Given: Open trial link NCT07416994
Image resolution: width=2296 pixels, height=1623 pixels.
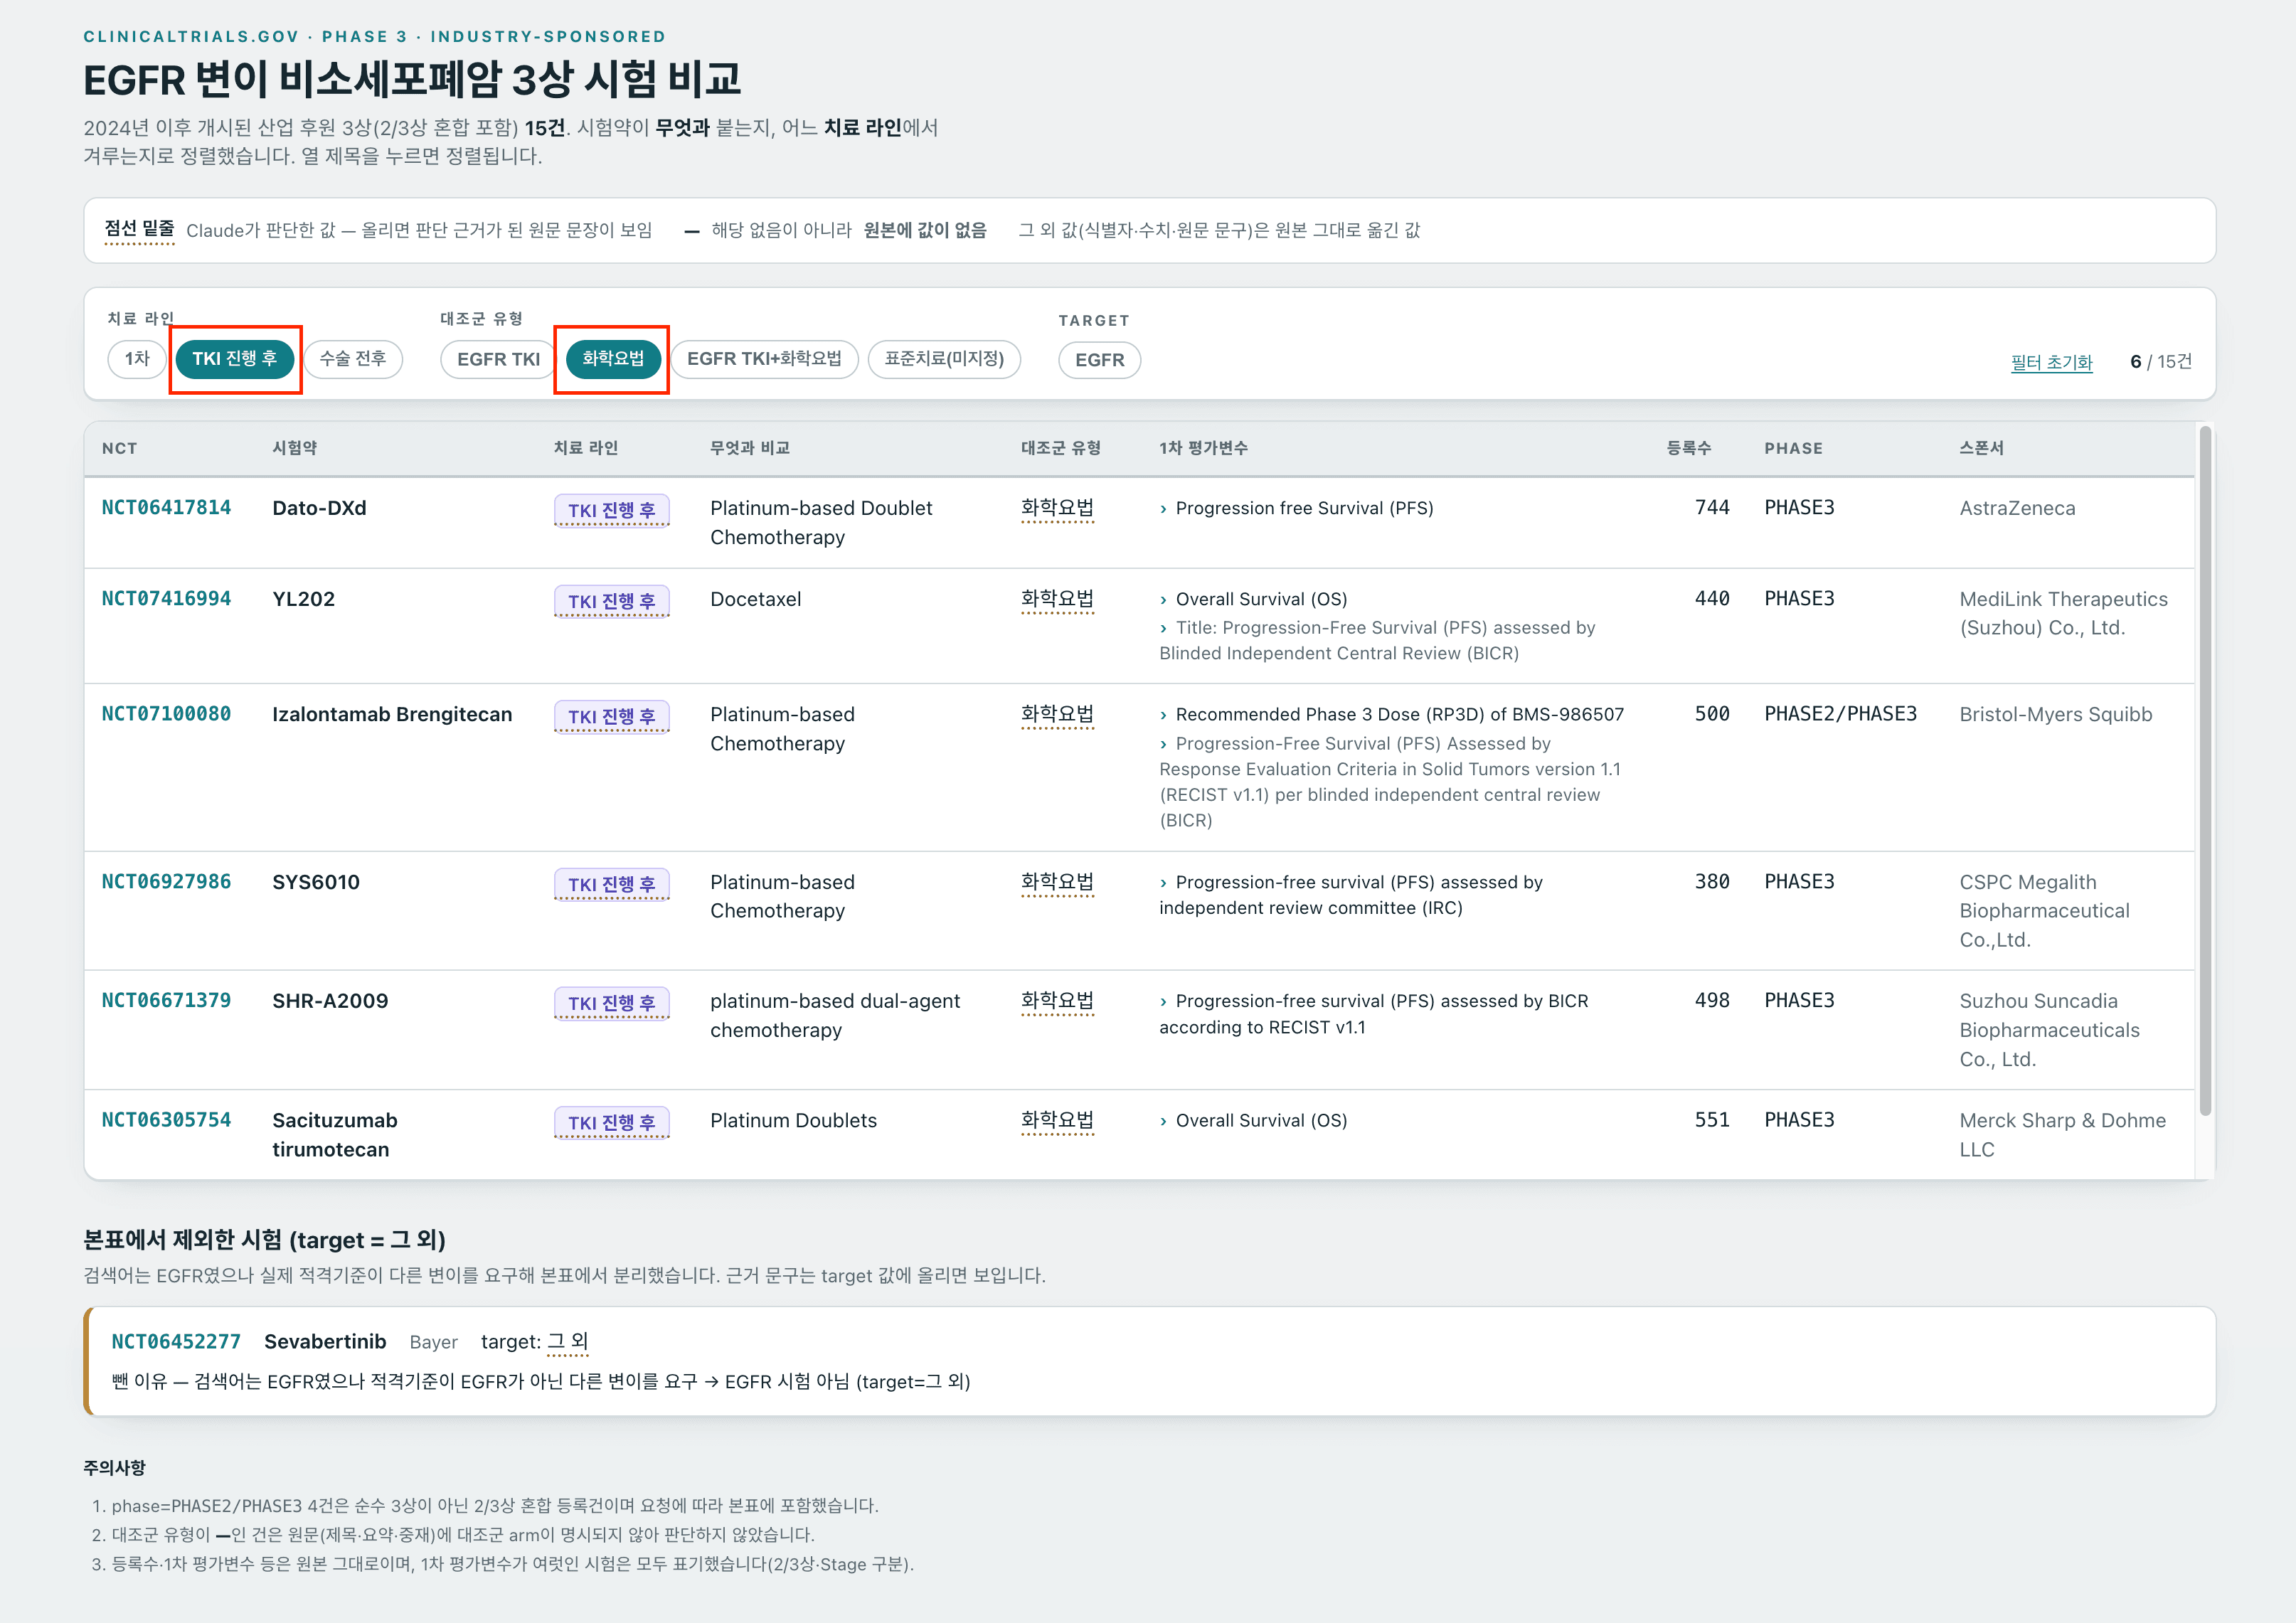Looking at the screenshot, I should [x=166, y=599].
